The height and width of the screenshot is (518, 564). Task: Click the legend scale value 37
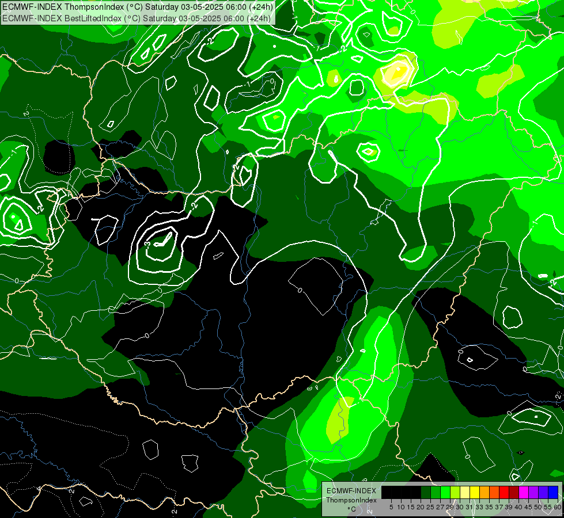(499, 507)
